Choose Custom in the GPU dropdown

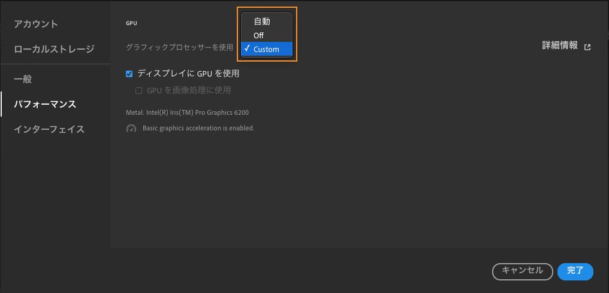[266, 49]
